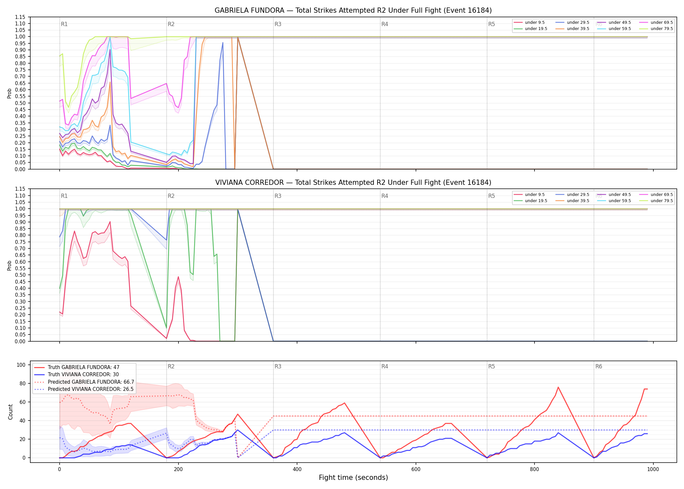Click the 'Prob' label on Viviana Corredor chart
The image size is (684, 489).
click(x=9, y=265)
